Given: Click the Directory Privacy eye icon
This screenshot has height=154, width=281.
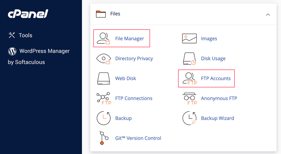Looking at the screenshot, I should click(103, 59).
